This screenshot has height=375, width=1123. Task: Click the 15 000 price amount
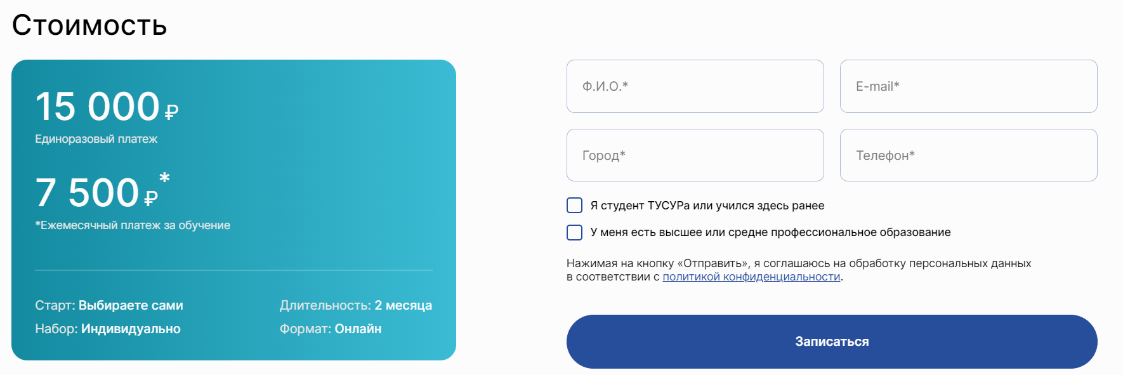pos(97,106)
